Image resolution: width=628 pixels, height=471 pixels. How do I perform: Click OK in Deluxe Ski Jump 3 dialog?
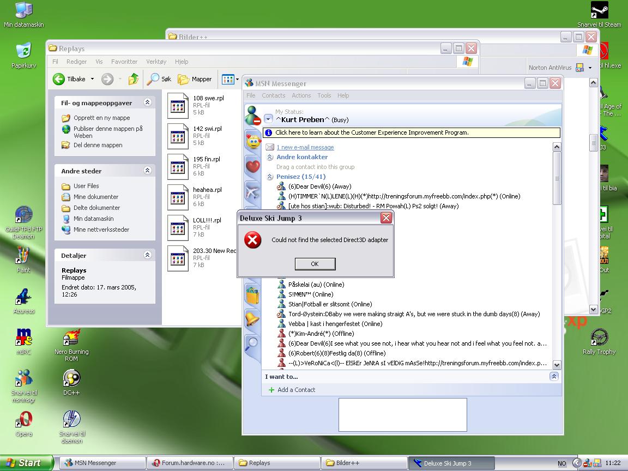pos(315,264)
